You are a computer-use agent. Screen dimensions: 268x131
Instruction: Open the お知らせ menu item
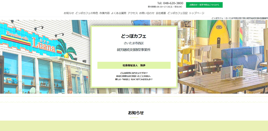point(69,13)
